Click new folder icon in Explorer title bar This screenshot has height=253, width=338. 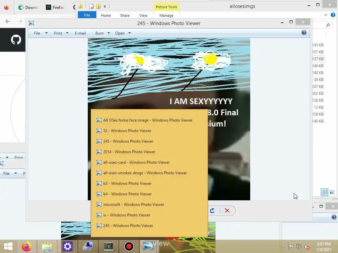pyautogui.click(x=98, y=7)
